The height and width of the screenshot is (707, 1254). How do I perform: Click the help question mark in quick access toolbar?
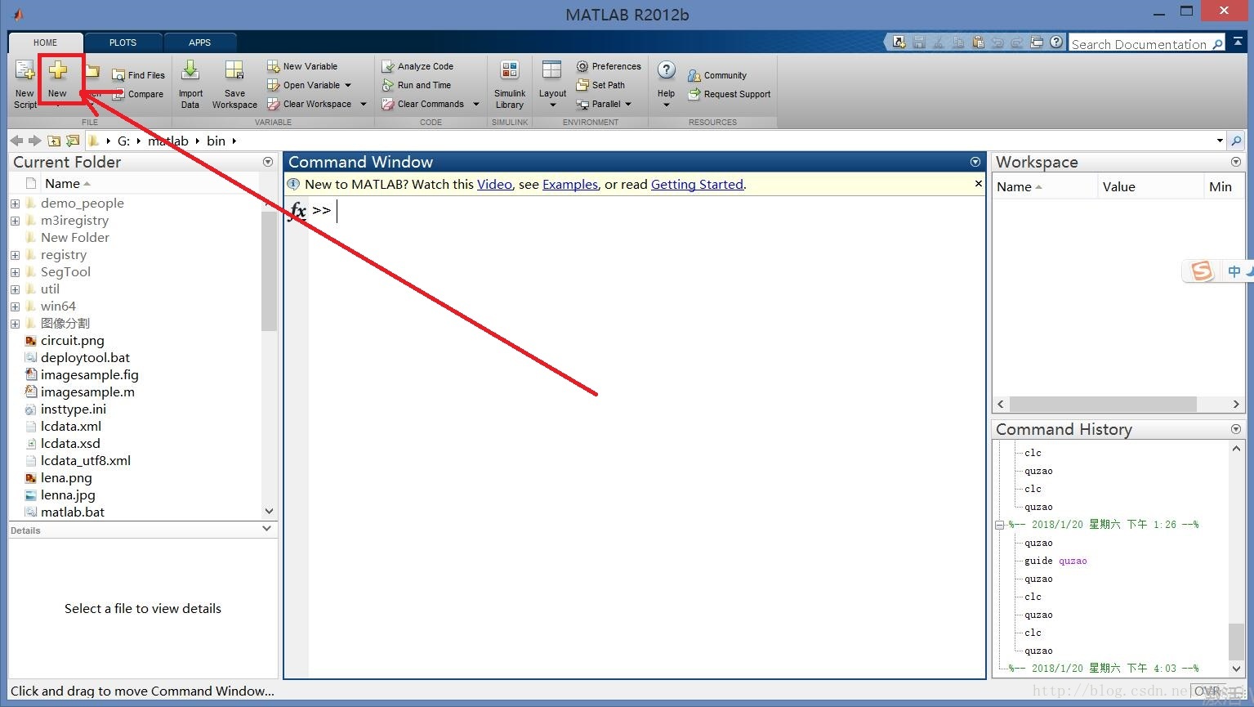(1056, 42)
